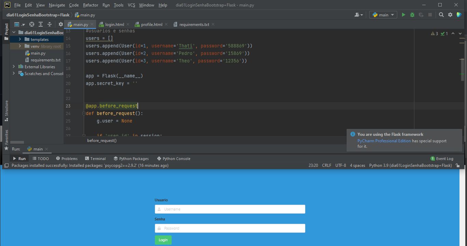Open the main run configuration dropdown
Screen dimensions: 467x246
coord(383,15)
